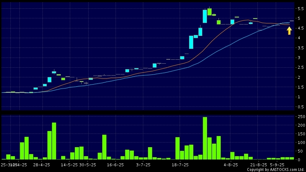Click the yellow up arrow marker
This screenshot has width=306, height=172.
[x=289, y=31]
